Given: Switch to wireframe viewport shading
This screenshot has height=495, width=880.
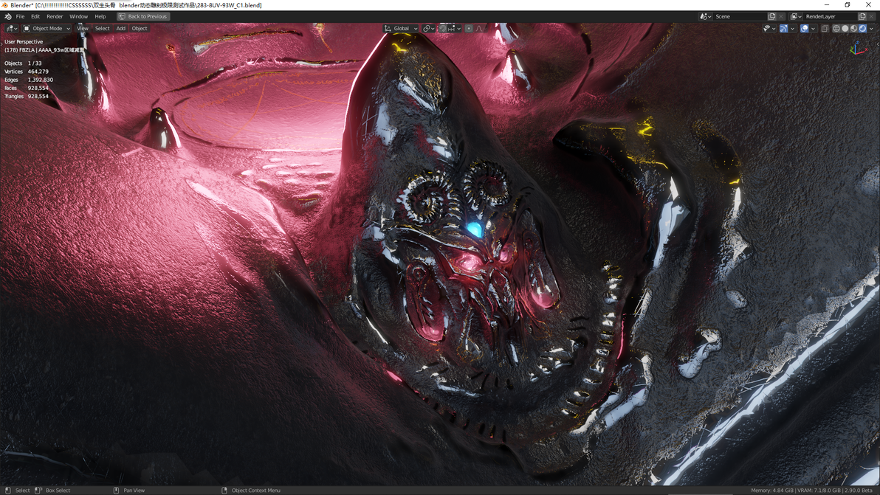Looking at the screenshot, I should [836, 29].
